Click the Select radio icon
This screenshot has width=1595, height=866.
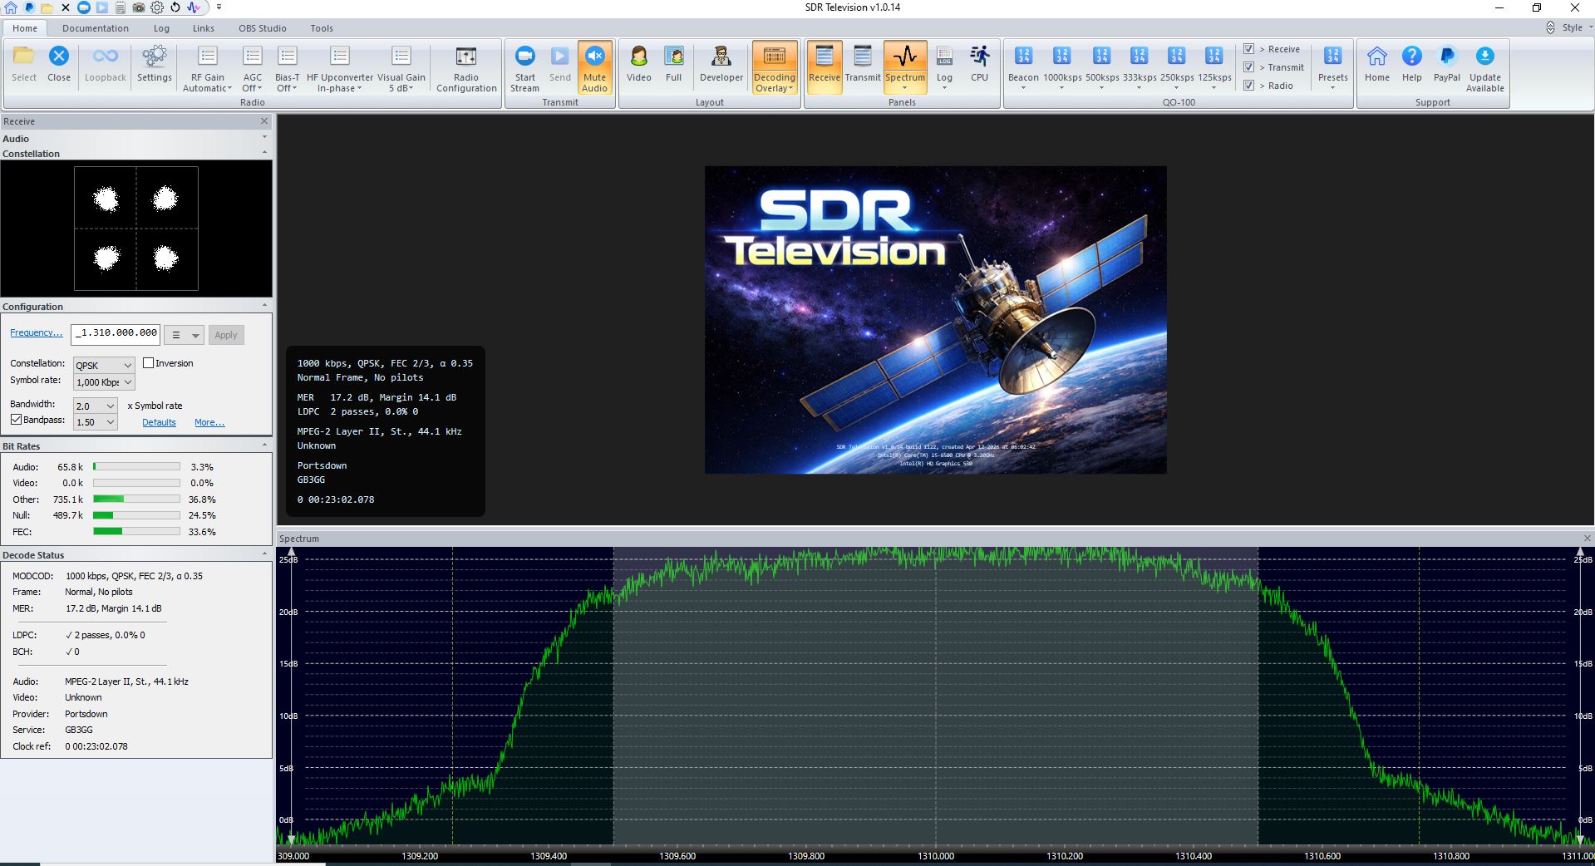pos(24,65)
